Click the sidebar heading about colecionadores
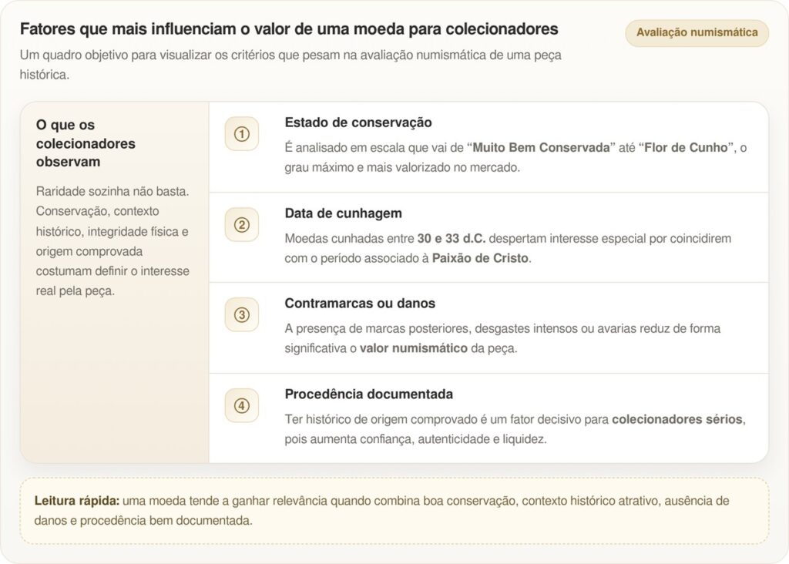The height and width of the screenshot is (564, 789). 86,143
